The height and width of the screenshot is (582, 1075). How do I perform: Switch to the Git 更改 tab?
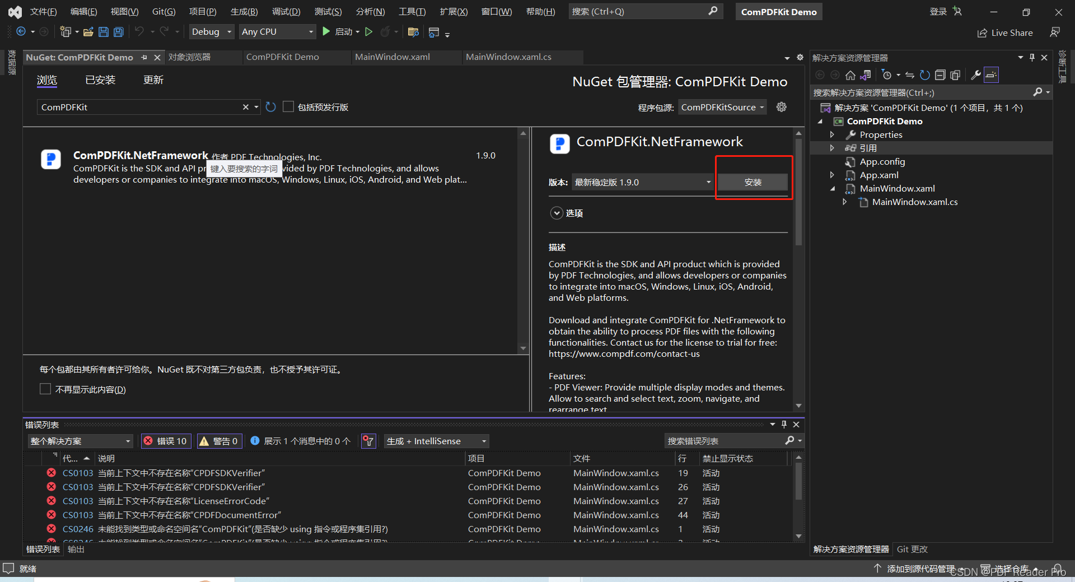click(912, 550)
